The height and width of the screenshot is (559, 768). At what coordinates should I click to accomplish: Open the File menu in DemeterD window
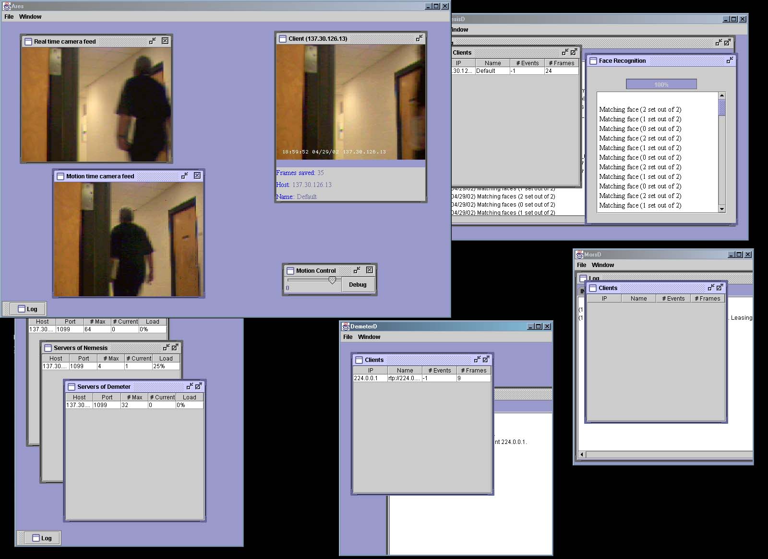coord(348,337)
